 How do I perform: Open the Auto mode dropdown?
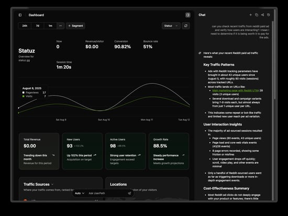tap(80, 193)
